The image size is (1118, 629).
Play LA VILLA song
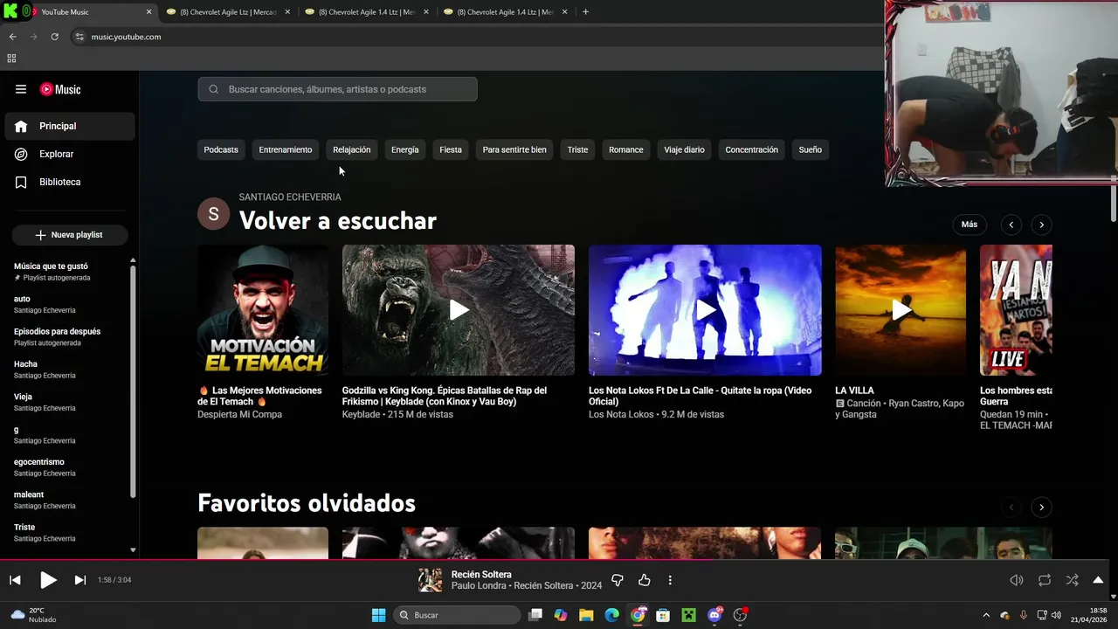click(901, 310)
